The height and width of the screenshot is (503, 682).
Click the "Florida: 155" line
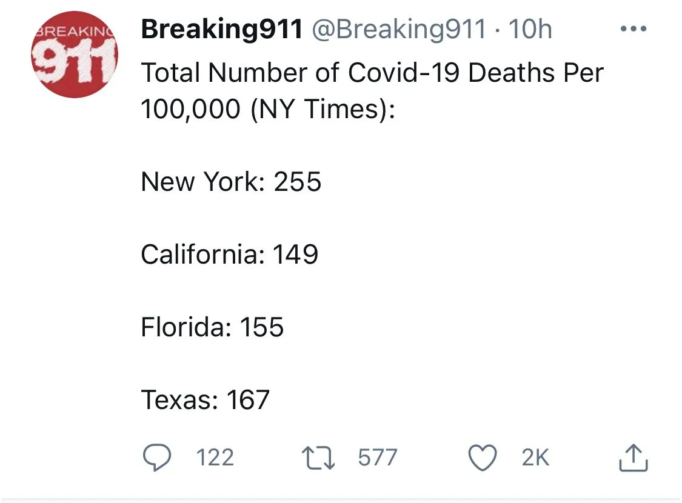212,327
